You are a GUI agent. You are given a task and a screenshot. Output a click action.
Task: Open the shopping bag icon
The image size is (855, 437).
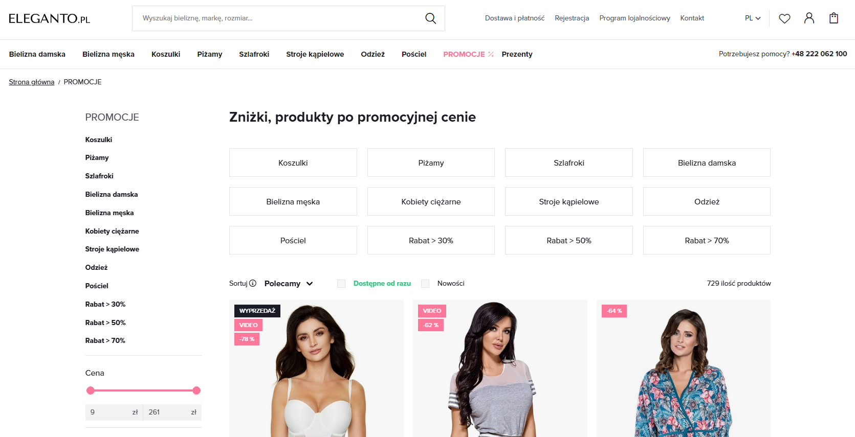[834, 18]
